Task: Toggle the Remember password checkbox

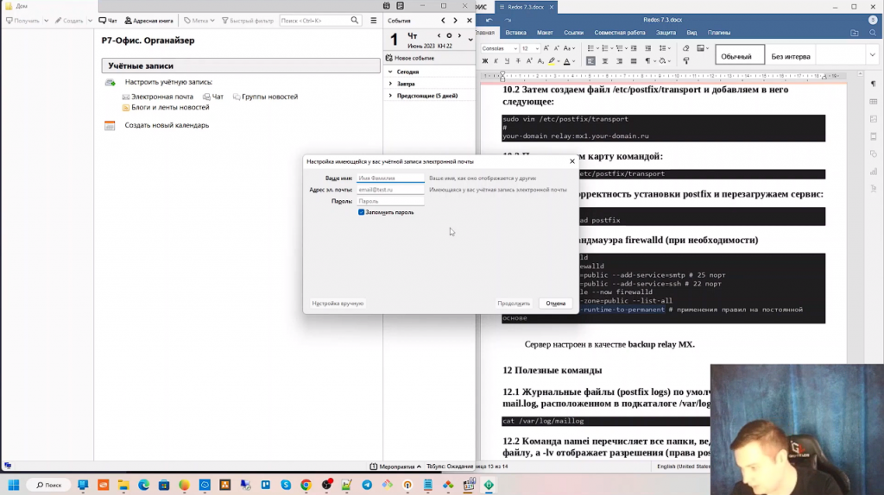Action: [362, 212]
